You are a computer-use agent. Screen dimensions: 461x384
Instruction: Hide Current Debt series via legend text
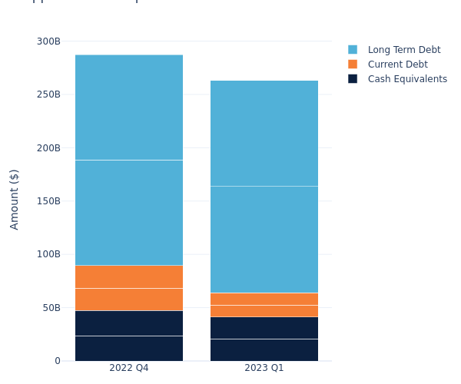[397, 65]
